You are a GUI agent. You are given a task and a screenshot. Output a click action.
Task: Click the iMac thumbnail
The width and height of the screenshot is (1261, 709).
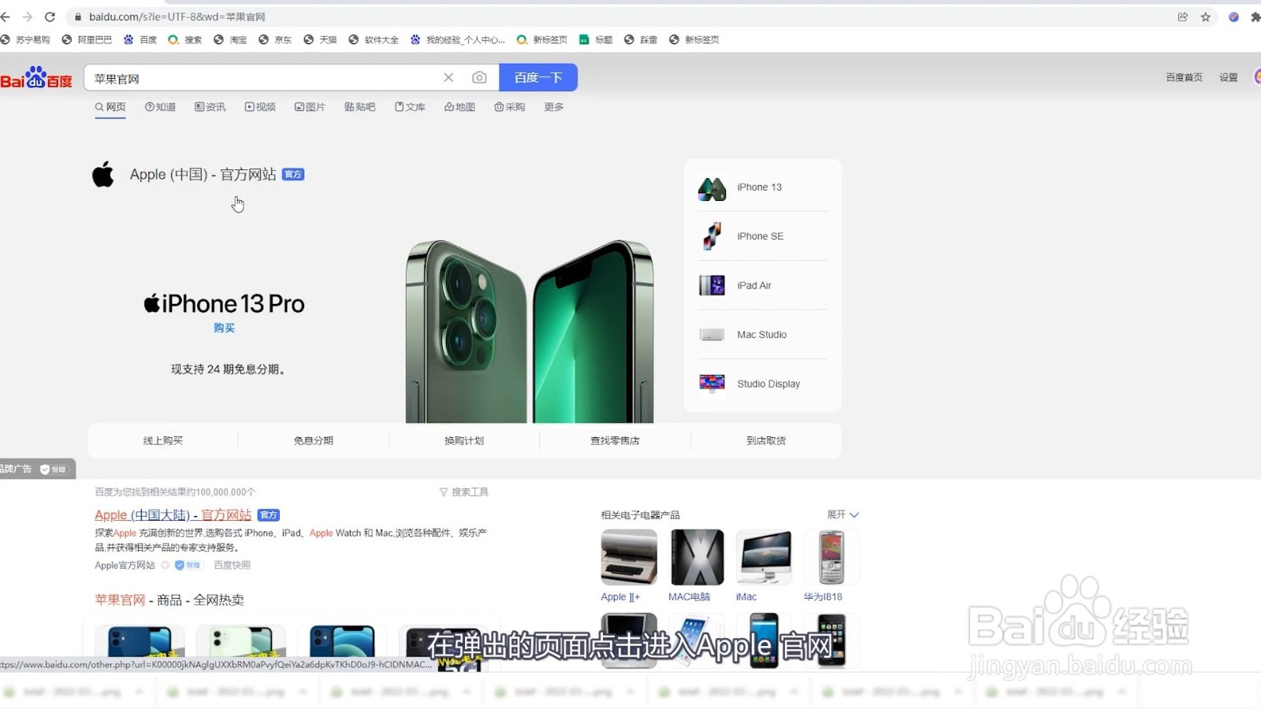(764, 557)
